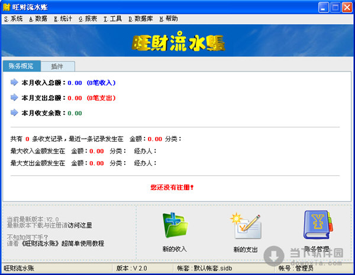Open the H.帮助 menu

pos(168,19)
